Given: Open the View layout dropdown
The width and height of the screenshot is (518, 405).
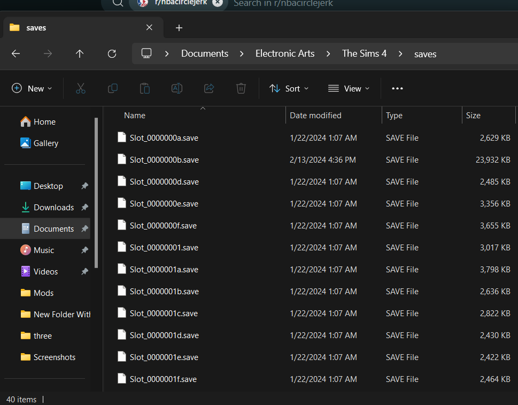Looking at the screenshot, I should click(x=349, y=88).
